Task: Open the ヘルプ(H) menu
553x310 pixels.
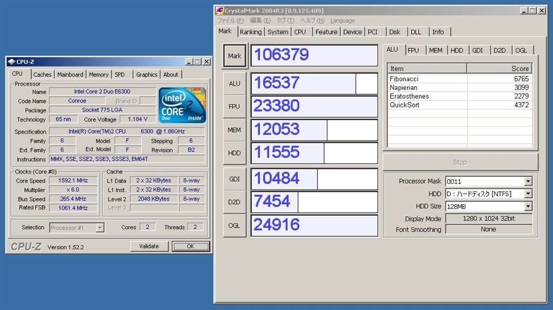Action: (x=312, y=20)
